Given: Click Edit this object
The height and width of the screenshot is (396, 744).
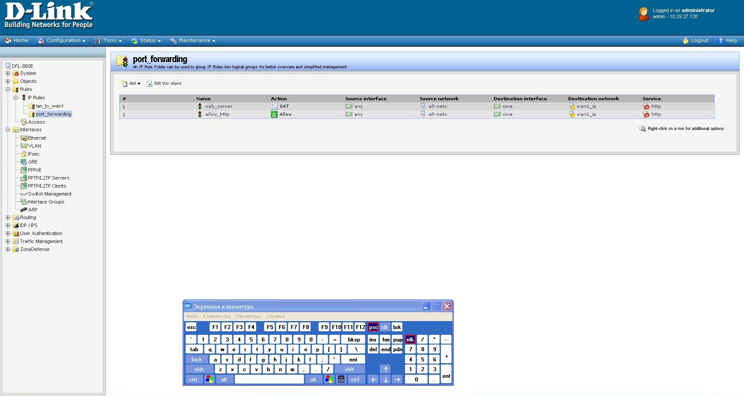Looking at the screenshot, I should click(164, 83).
